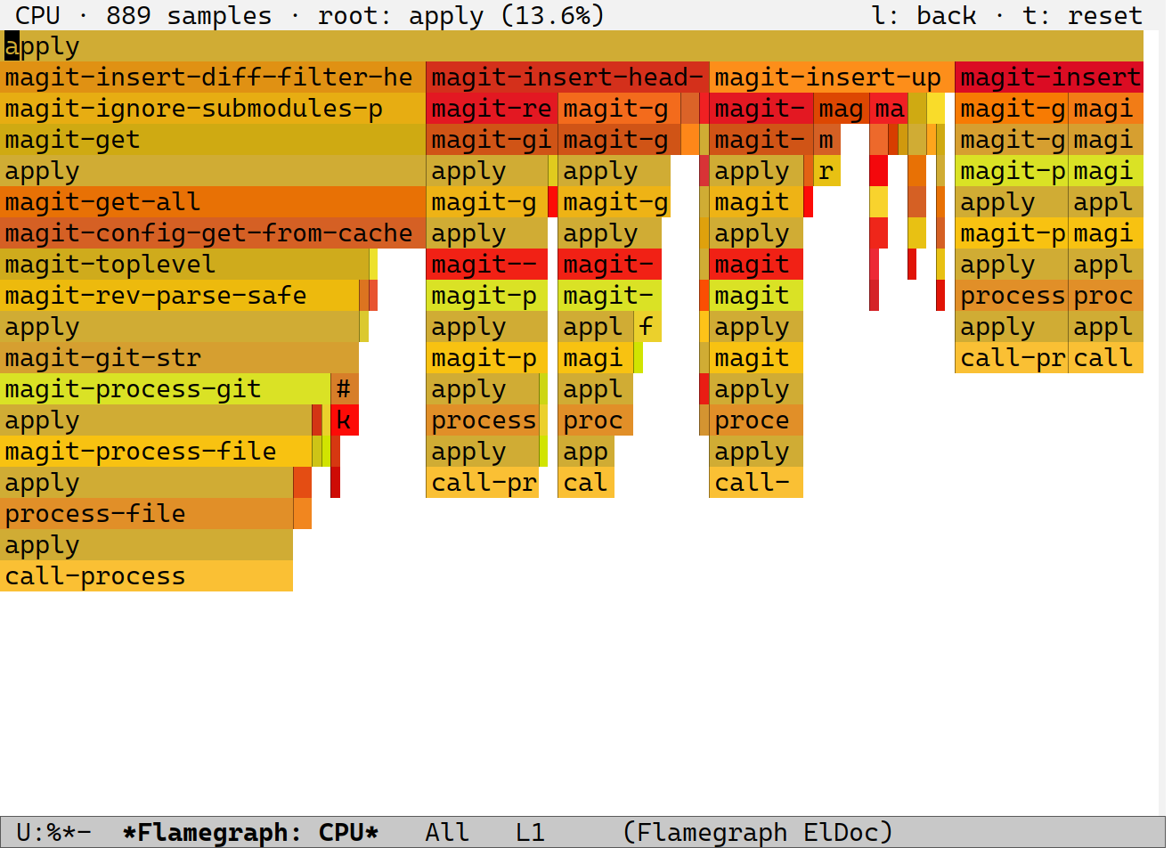Click the 'U:%*-' status indicator
Screen dimensions: 1172x848
click(53, 833)
